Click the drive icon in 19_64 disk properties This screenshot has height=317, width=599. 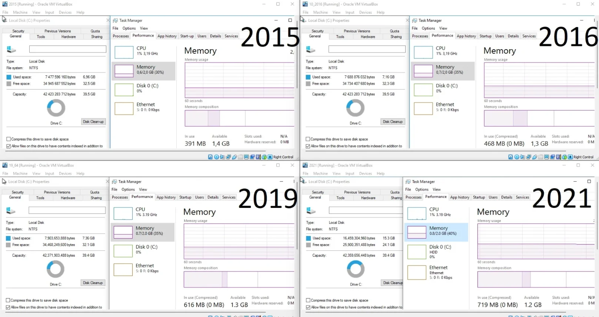[11, 210]
